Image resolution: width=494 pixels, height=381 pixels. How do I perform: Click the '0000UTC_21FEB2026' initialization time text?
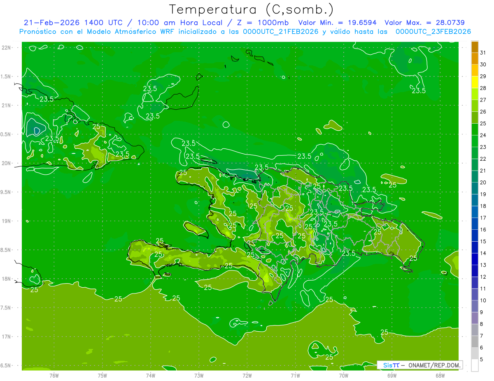coord(280,32)
